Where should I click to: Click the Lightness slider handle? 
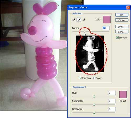coord(94,112)
